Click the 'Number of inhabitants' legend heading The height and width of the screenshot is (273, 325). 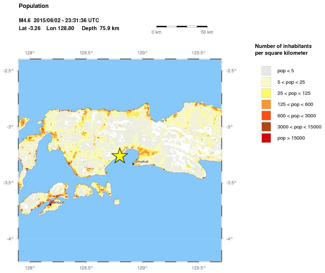tap(283, 46)
